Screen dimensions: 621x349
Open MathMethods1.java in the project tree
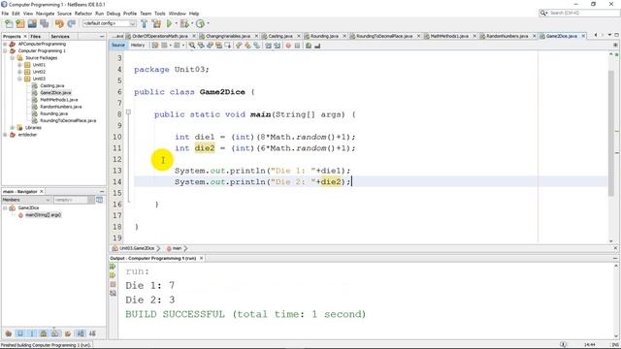(58, 100)
